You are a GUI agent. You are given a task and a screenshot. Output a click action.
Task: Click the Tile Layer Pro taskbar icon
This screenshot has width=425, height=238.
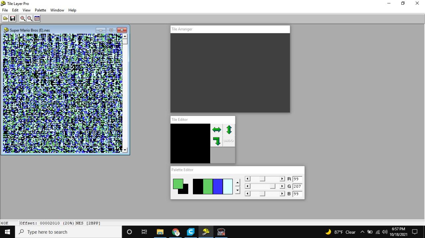click(x=206, y=232)
